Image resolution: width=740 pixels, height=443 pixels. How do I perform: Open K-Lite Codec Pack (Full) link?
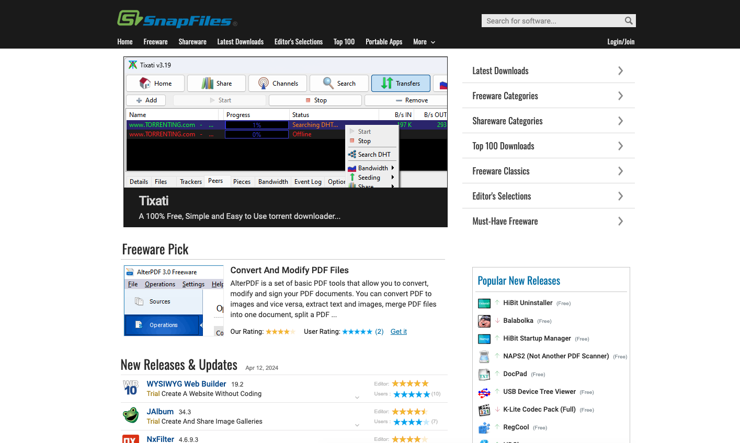coord(539,410)
